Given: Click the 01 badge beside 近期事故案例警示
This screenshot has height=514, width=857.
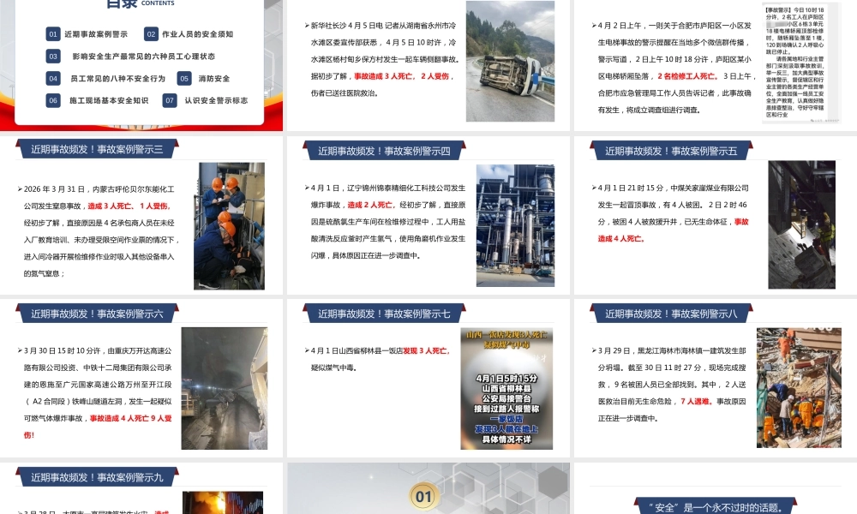Looking at the screenshot, I should (x=53, y=34).
